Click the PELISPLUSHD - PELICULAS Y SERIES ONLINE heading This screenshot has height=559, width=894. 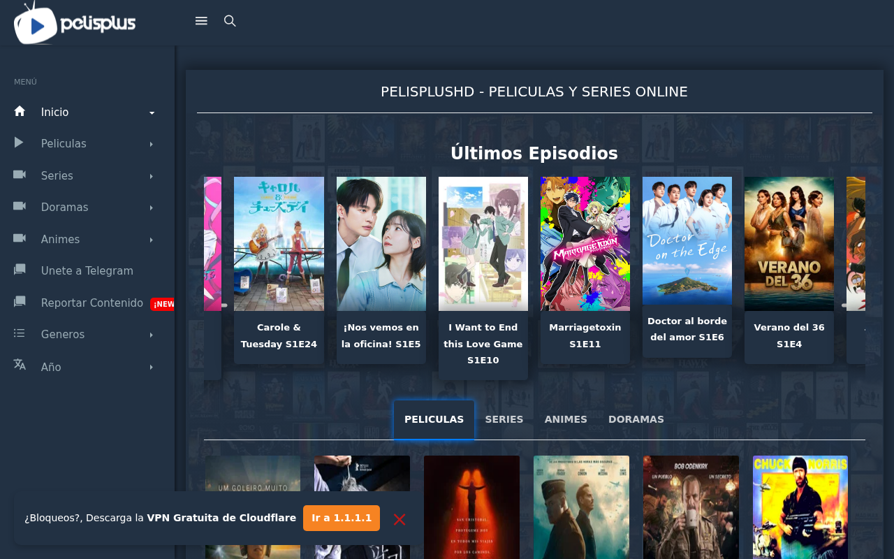pos(534,92)
